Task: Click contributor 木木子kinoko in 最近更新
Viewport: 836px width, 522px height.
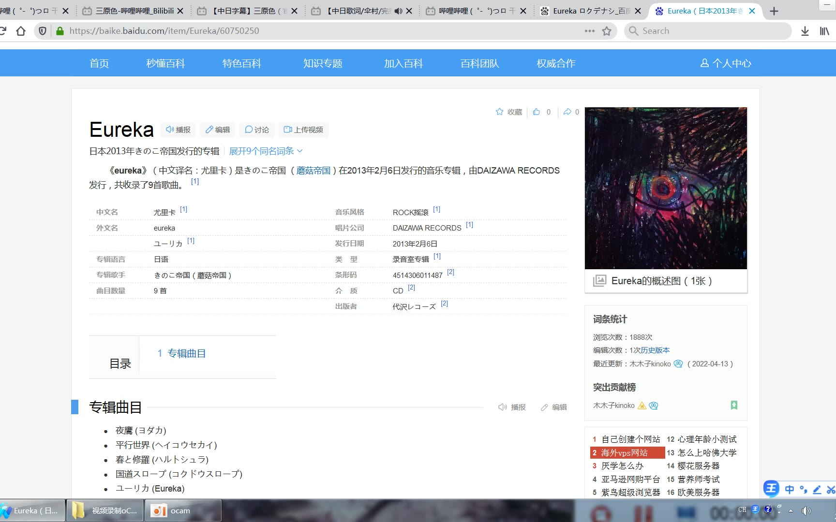Action: tap(650, 364)
